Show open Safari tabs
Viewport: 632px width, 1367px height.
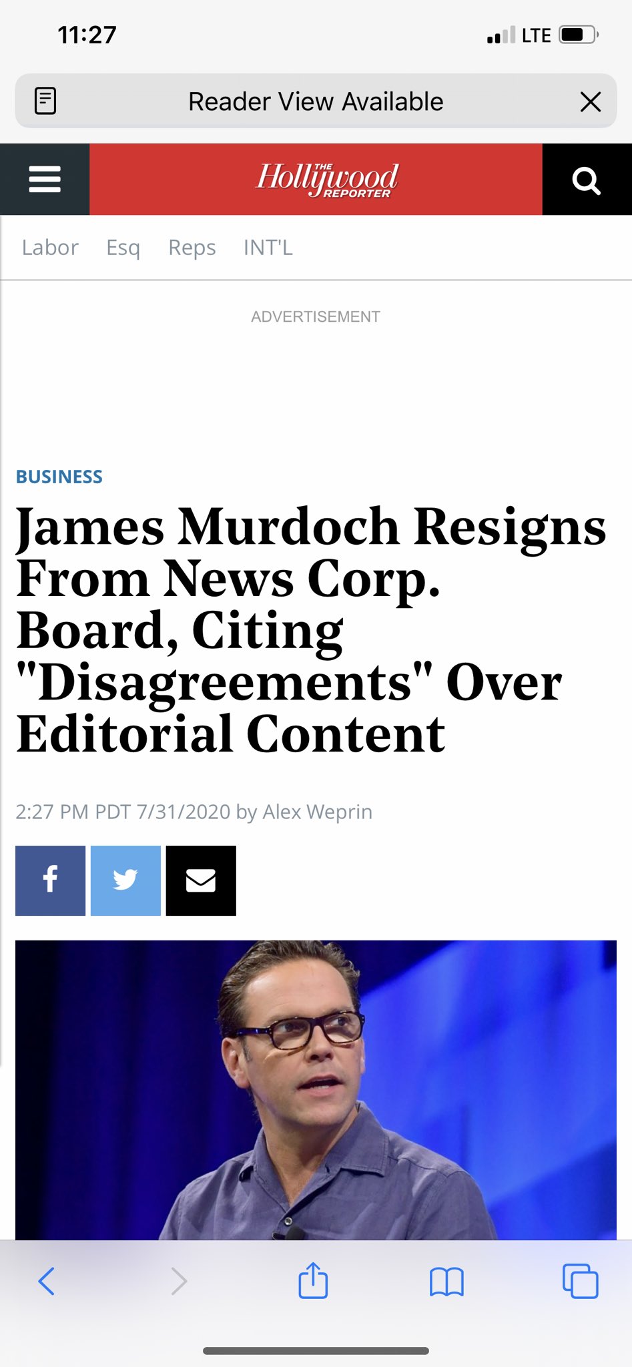(580, 1281)
